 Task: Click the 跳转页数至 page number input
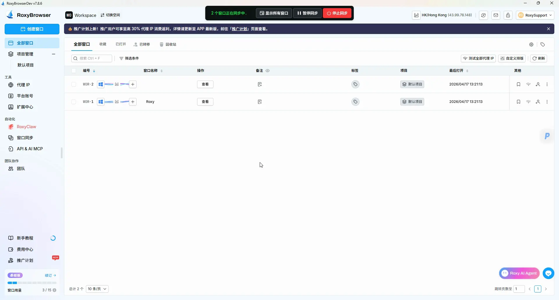(519, 289)
